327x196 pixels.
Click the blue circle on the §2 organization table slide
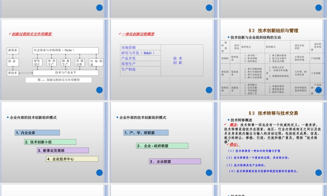(318, 90)
